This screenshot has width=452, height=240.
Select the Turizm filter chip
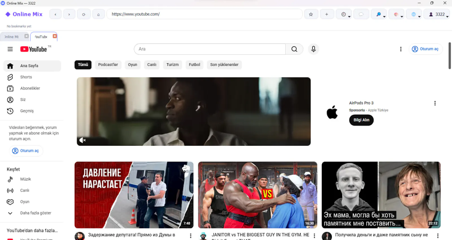[x=173, y=65]
